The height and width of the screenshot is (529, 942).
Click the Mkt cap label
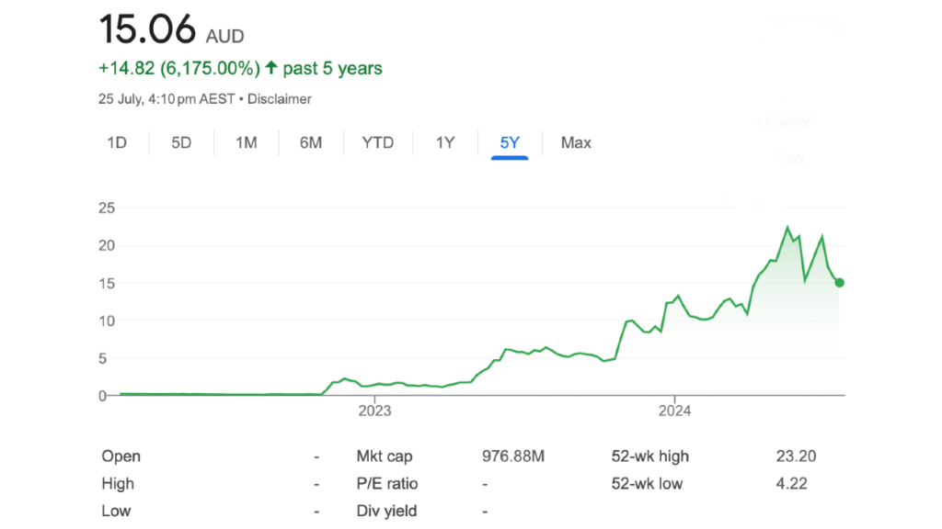385,456
